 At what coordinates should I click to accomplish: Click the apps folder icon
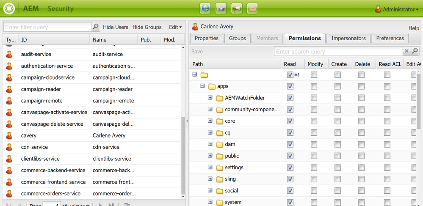coord(212,86)
